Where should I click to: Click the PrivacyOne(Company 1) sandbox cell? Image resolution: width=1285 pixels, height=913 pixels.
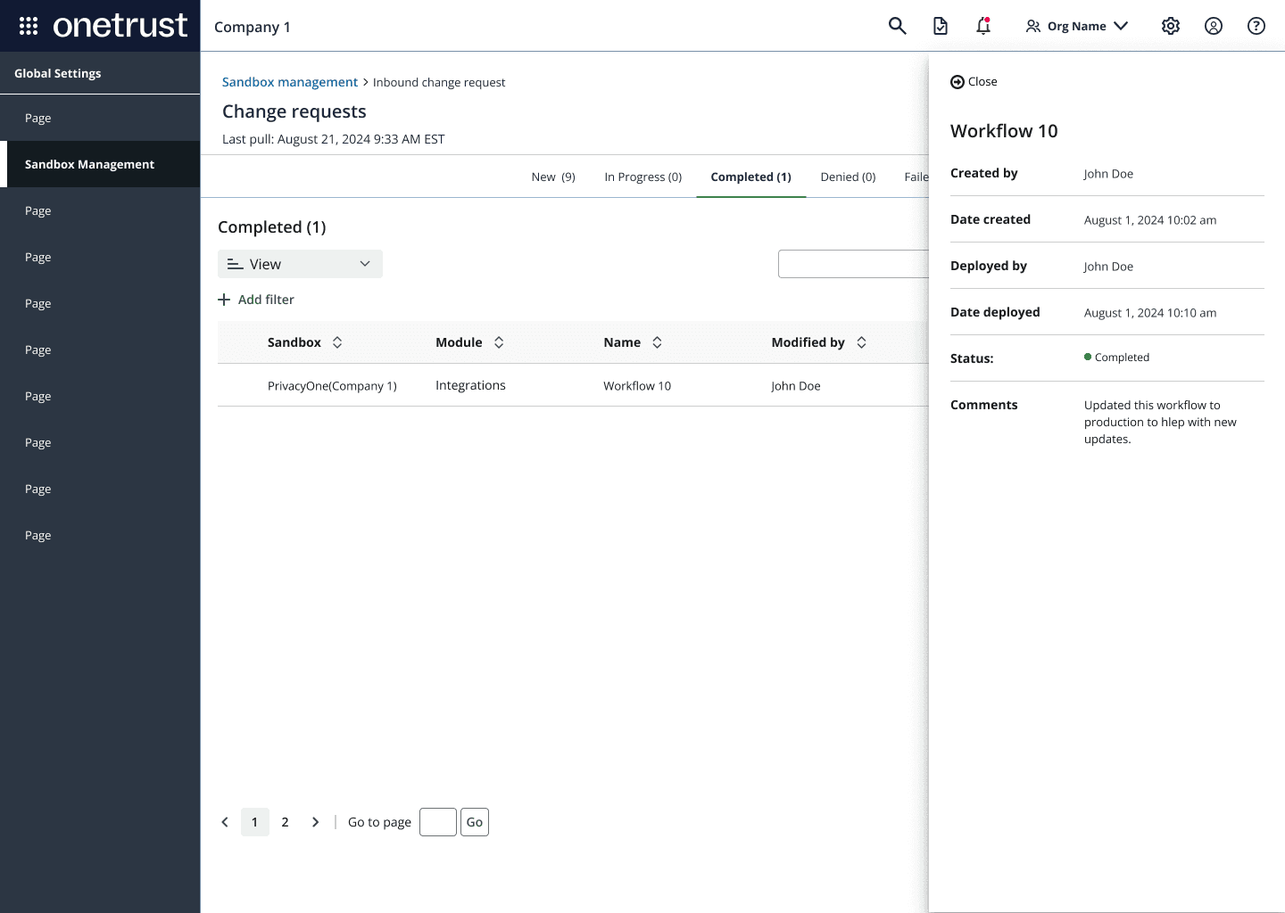pos(332,386)
